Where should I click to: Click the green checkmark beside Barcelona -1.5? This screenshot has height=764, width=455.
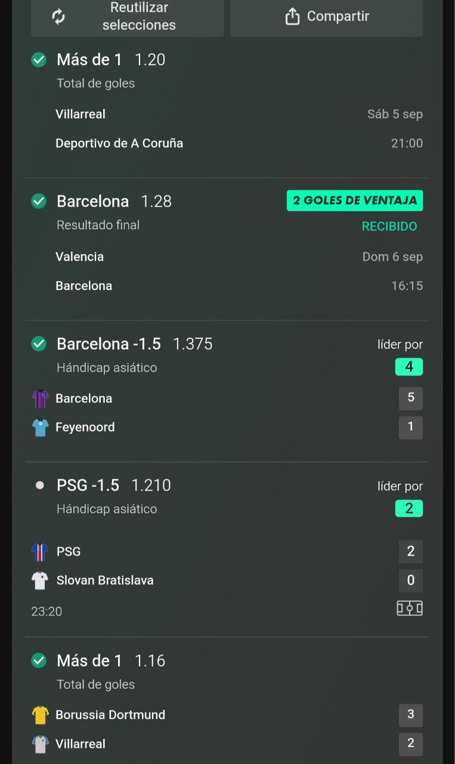39,344
